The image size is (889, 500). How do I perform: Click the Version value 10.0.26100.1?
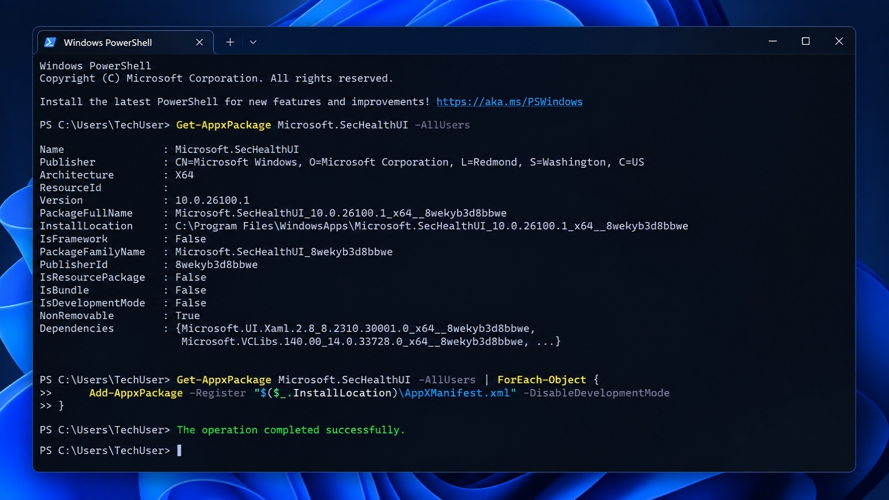(212, 200)
